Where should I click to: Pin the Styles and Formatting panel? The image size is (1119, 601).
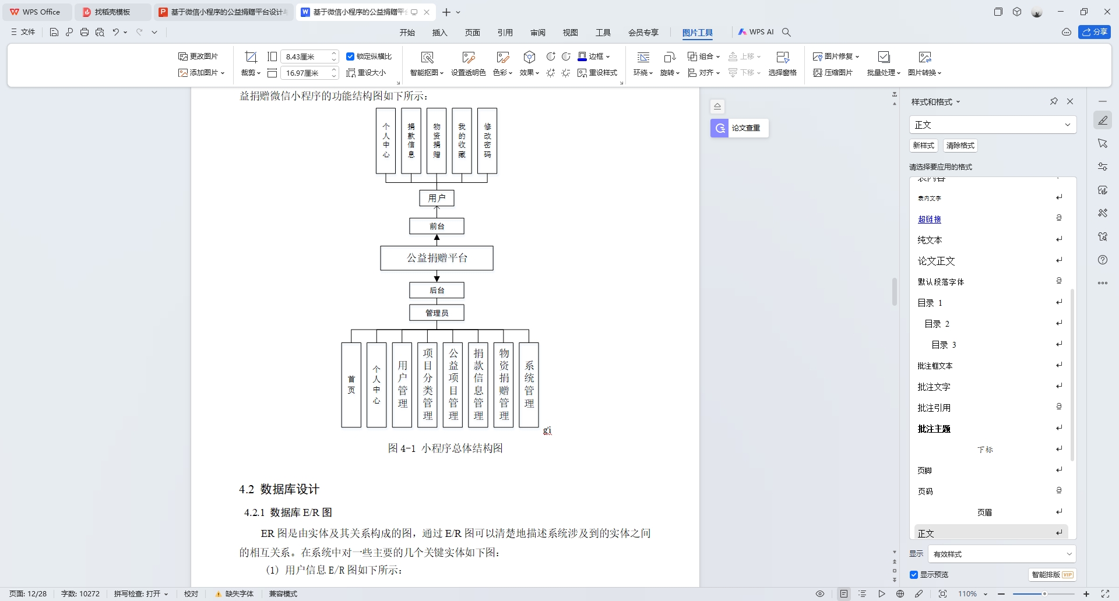click(1054, 101)
